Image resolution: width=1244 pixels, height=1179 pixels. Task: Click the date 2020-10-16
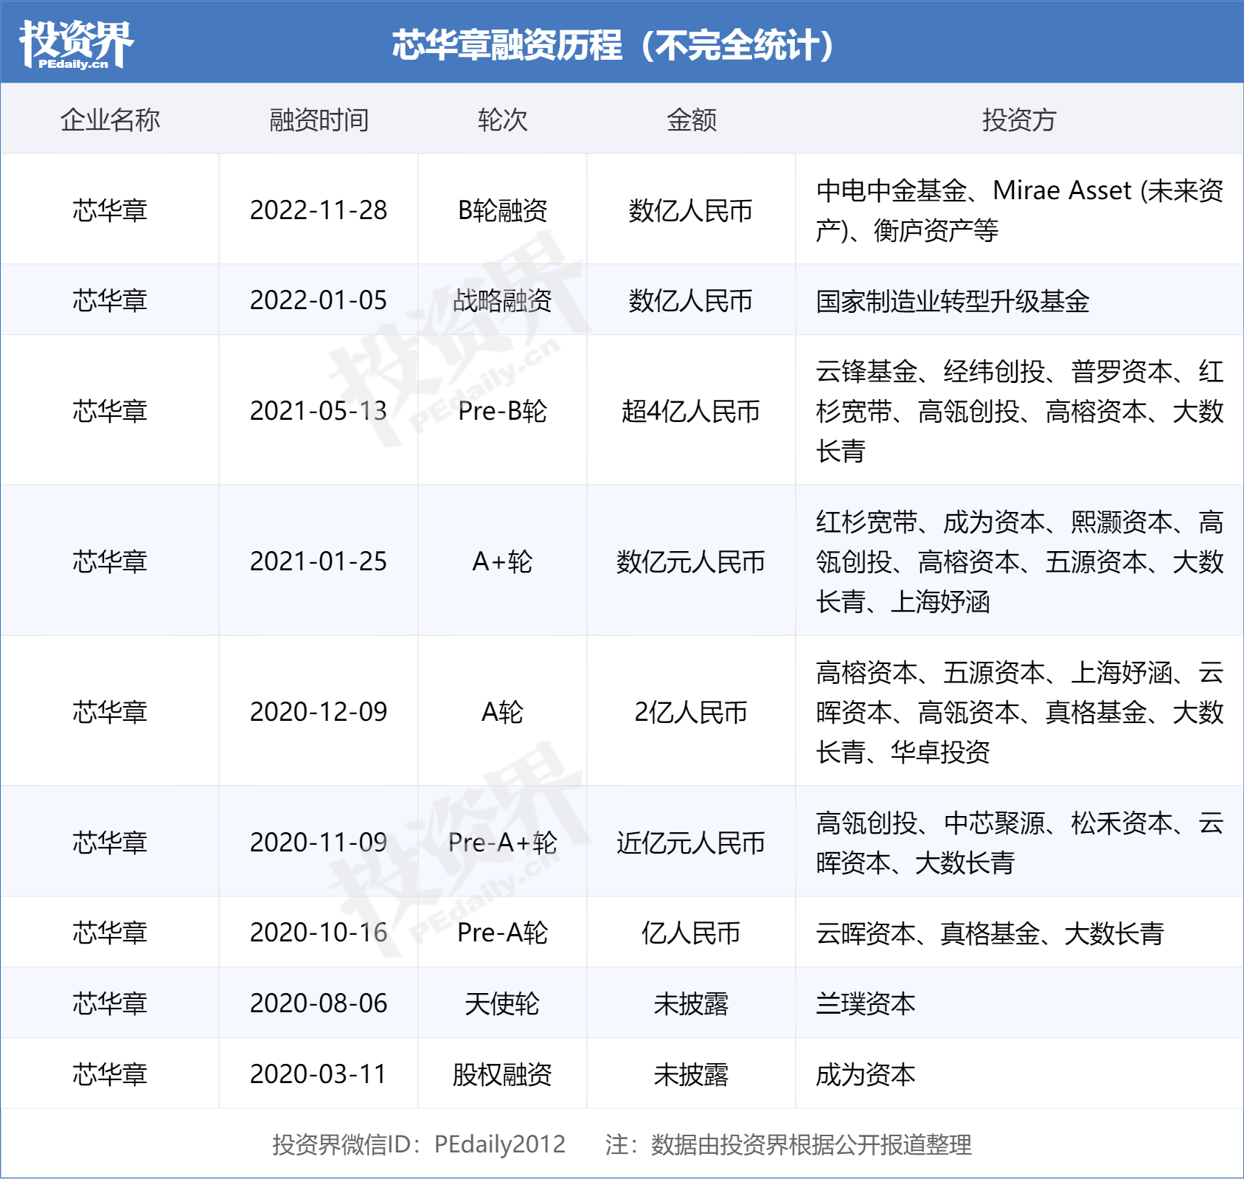tap(319, 933)
